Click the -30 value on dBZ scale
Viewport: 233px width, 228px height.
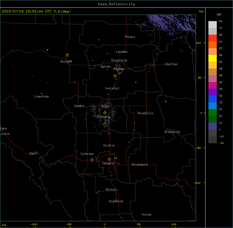(x=221, y=143)
